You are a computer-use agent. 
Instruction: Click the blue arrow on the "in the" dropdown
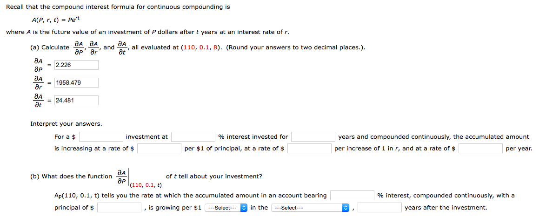(x=346, y=208)
